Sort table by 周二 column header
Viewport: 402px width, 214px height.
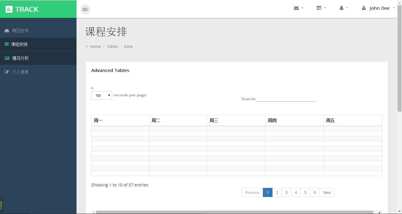coord(178,120)
